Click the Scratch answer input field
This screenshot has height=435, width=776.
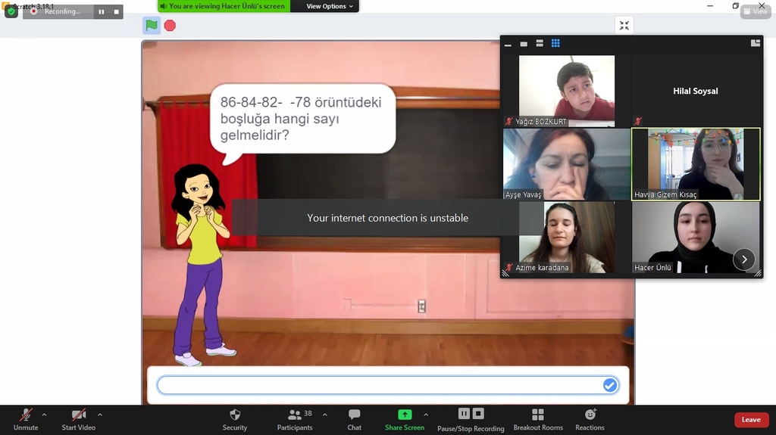[379, 386]
